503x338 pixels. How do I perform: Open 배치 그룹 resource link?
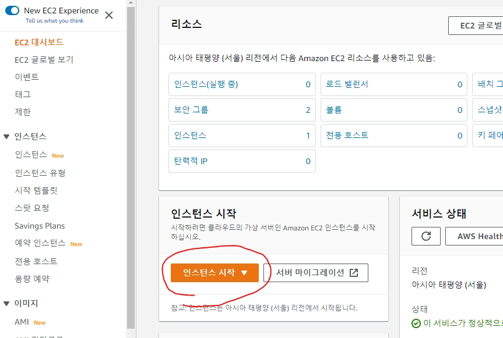490,84
